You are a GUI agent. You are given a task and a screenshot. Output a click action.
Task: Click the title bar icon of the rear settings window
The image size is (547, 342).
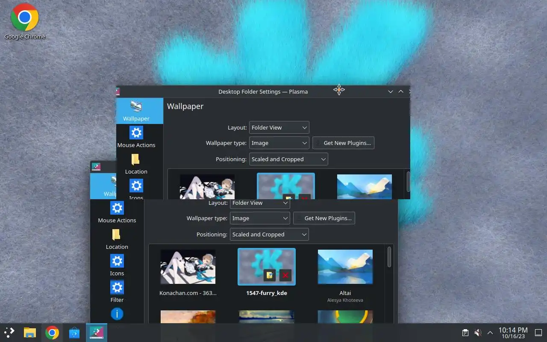[x=96, y=167]
